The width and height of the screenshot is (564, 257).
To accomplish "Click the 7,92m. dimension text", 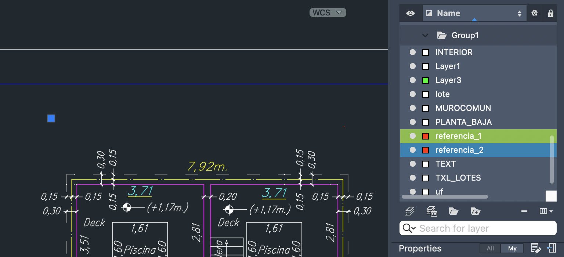I will click(207, 167).
